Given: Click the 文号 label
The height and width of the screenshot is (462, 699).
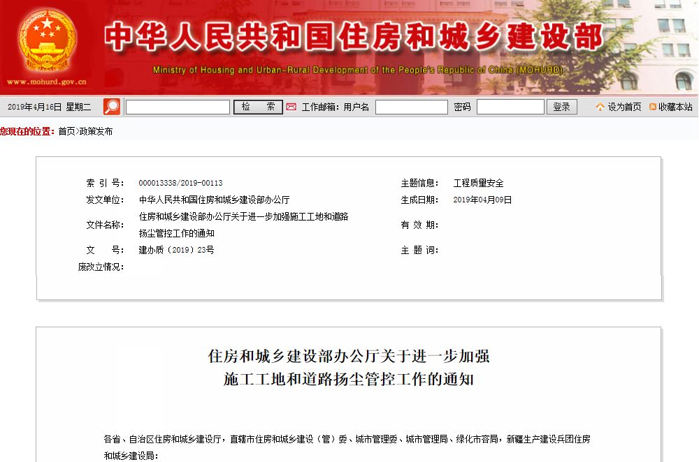Looking at the screenshot, I should [106, 250].
